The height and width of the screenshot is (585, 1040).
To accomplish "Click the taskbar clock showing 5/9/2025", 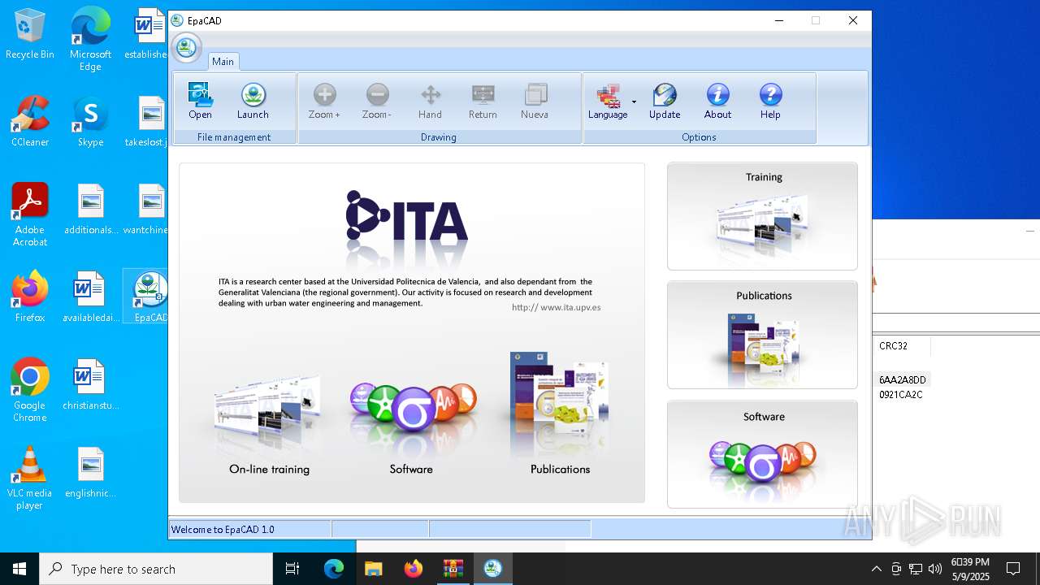I will [x=970, y=569].
